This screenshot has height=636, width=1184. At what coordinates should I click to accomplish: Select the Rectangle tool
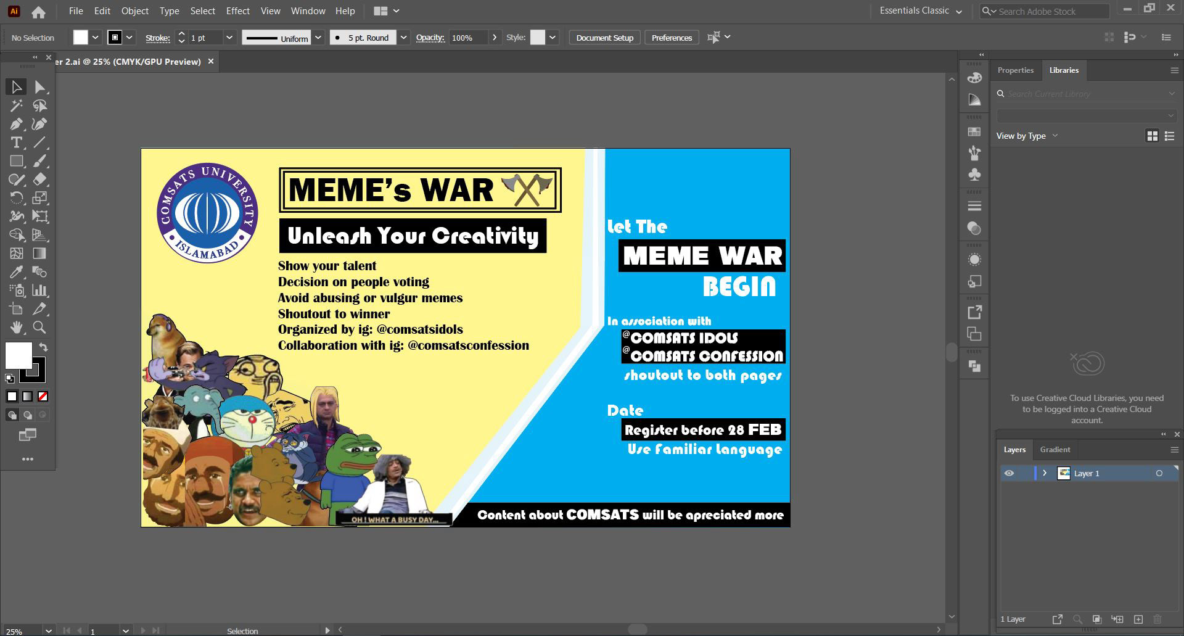[x=17, y=161]
